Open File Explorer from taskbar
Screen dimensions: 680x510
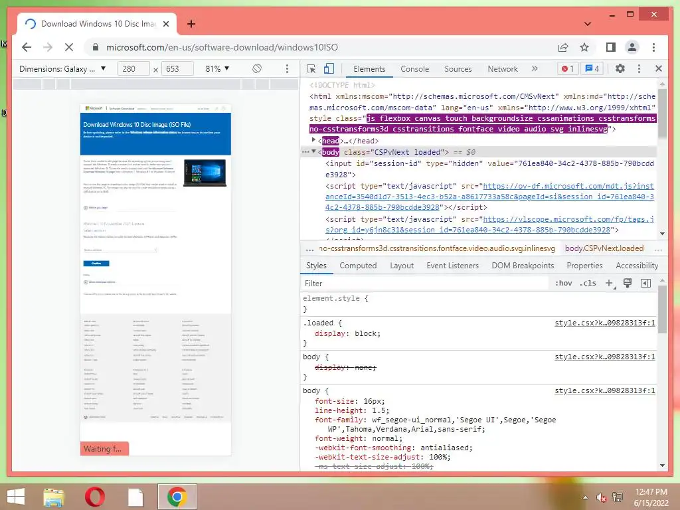(54, 497)
